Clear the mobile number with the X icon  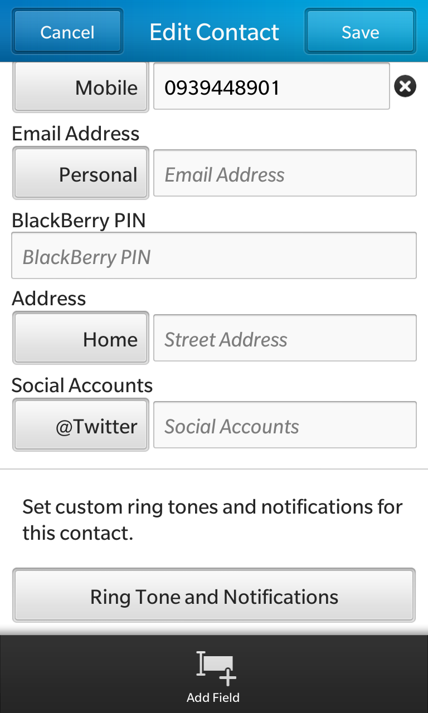(405, 86)
